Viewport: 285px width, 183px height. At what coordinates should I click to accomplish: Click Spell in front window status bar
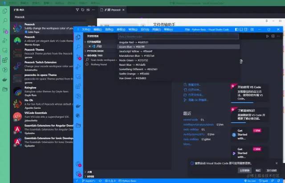[263, 181]
